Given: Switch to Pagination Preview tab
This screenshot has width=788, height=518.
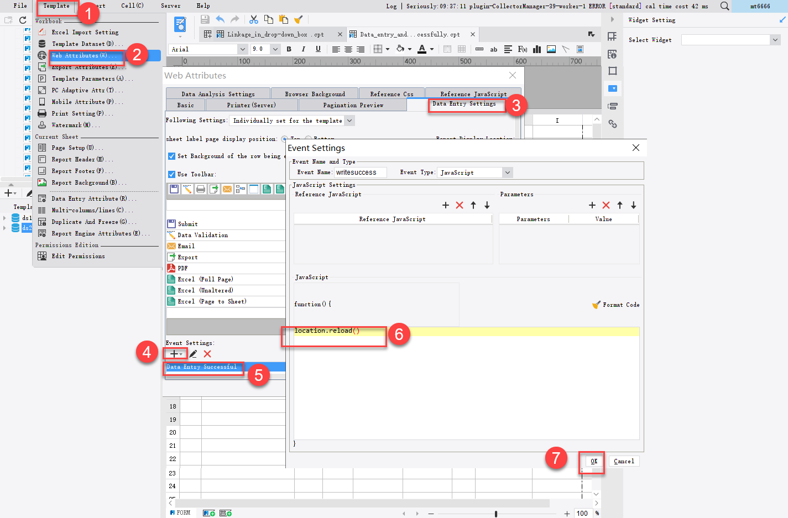Looking at the screenshot, I should click(x=353, y=105).
